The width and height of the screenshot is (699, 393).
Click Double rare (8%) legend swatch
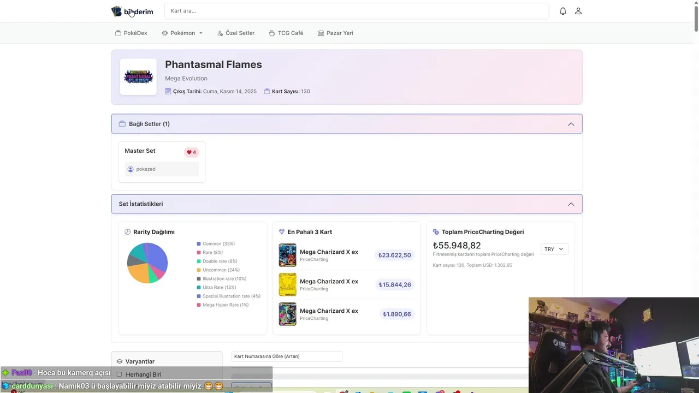coord(199,261)
